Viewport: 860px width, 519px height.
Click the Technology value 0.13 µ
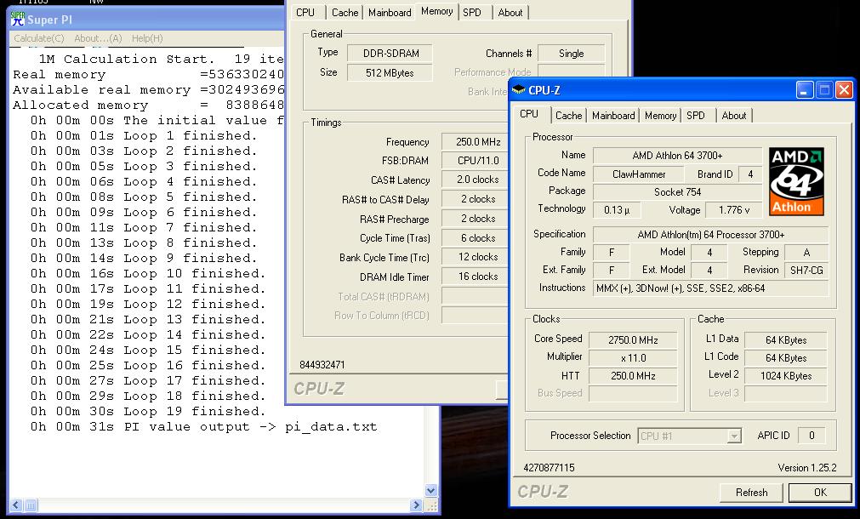(x=617, y=209)
